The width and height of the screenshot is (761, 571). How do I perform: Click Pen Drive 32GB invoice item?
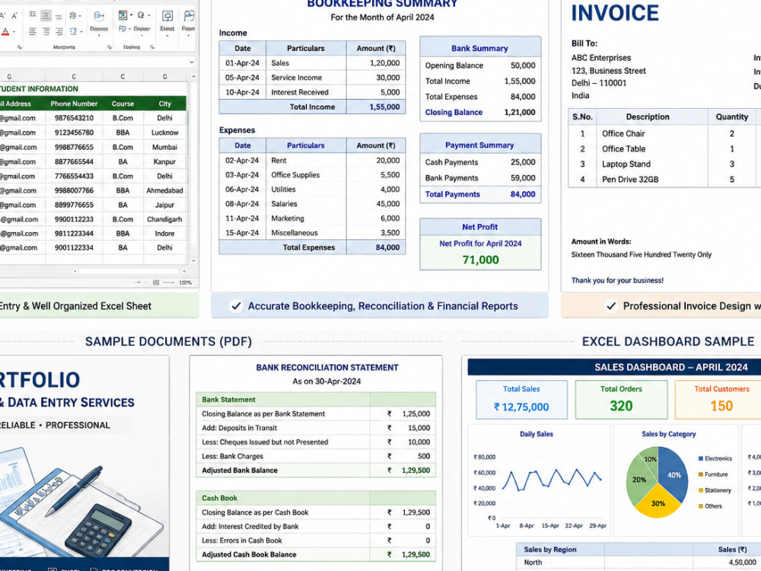[630, 179]
